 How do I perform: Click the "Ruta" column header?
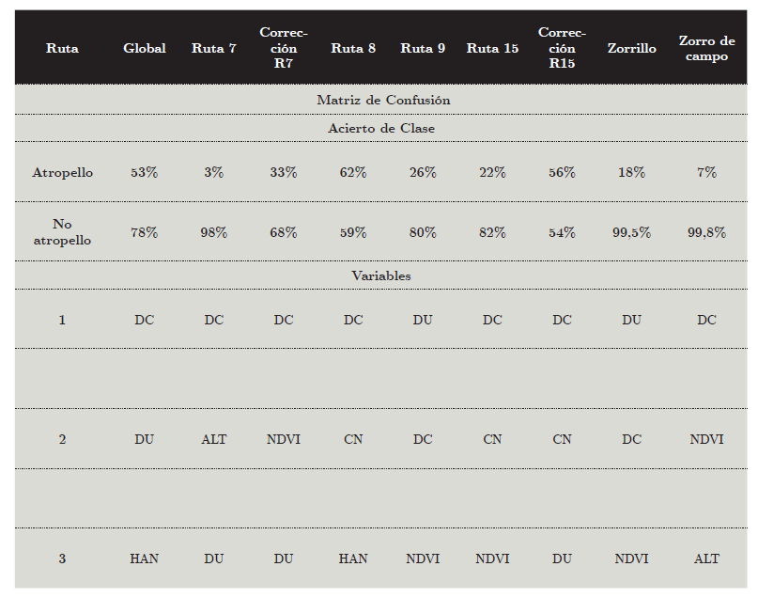click(62, 48)
